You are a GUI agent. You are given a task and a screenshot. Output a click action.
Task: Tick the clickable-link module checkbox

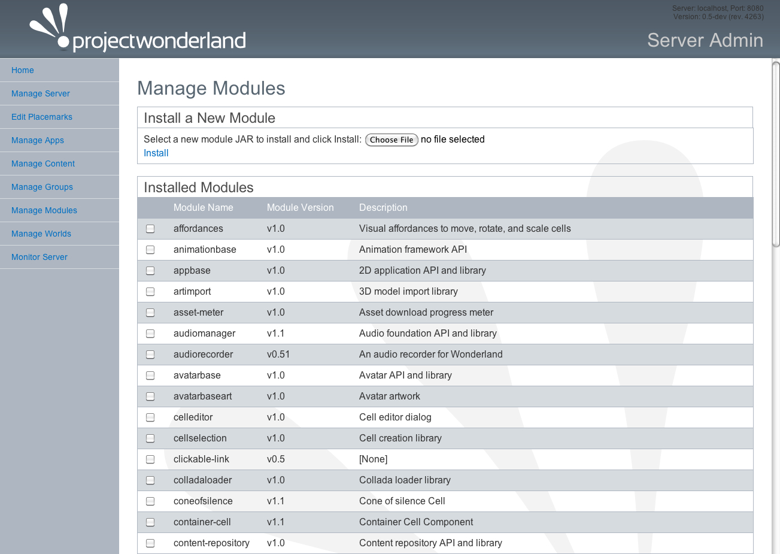150,459
